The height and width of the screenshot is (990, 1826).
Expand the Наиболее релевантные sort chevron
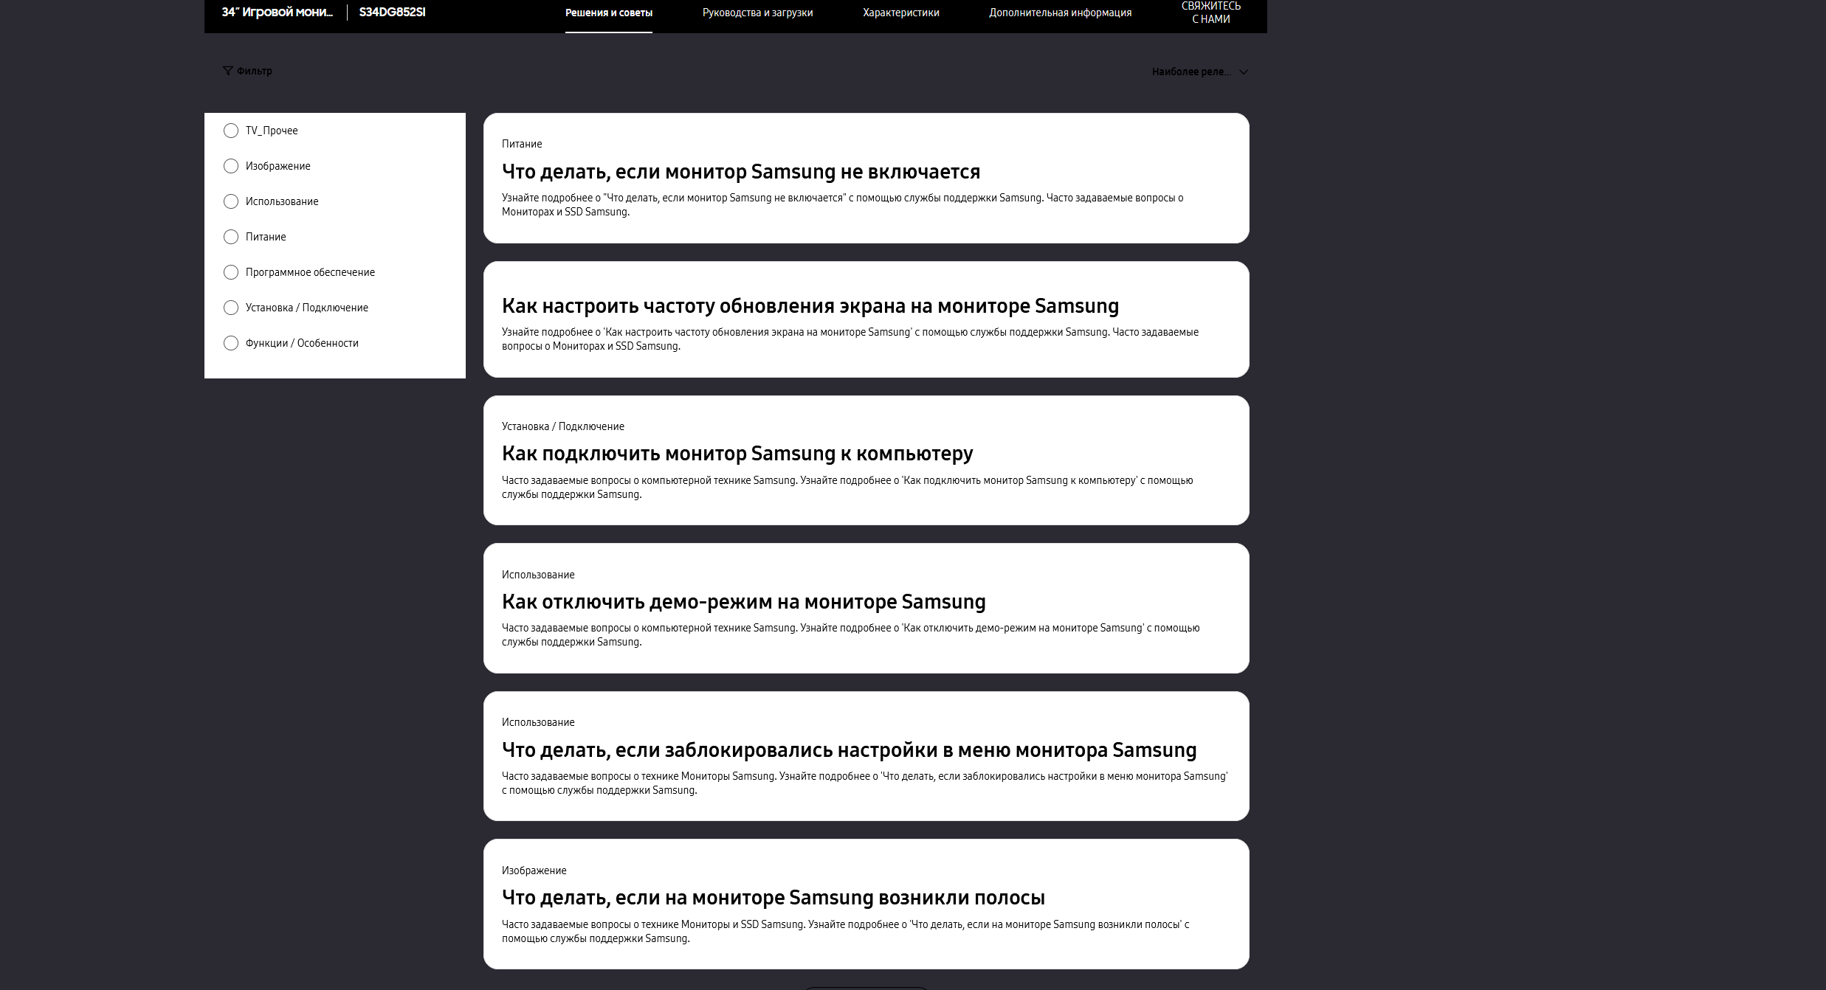pos(1244,72)
